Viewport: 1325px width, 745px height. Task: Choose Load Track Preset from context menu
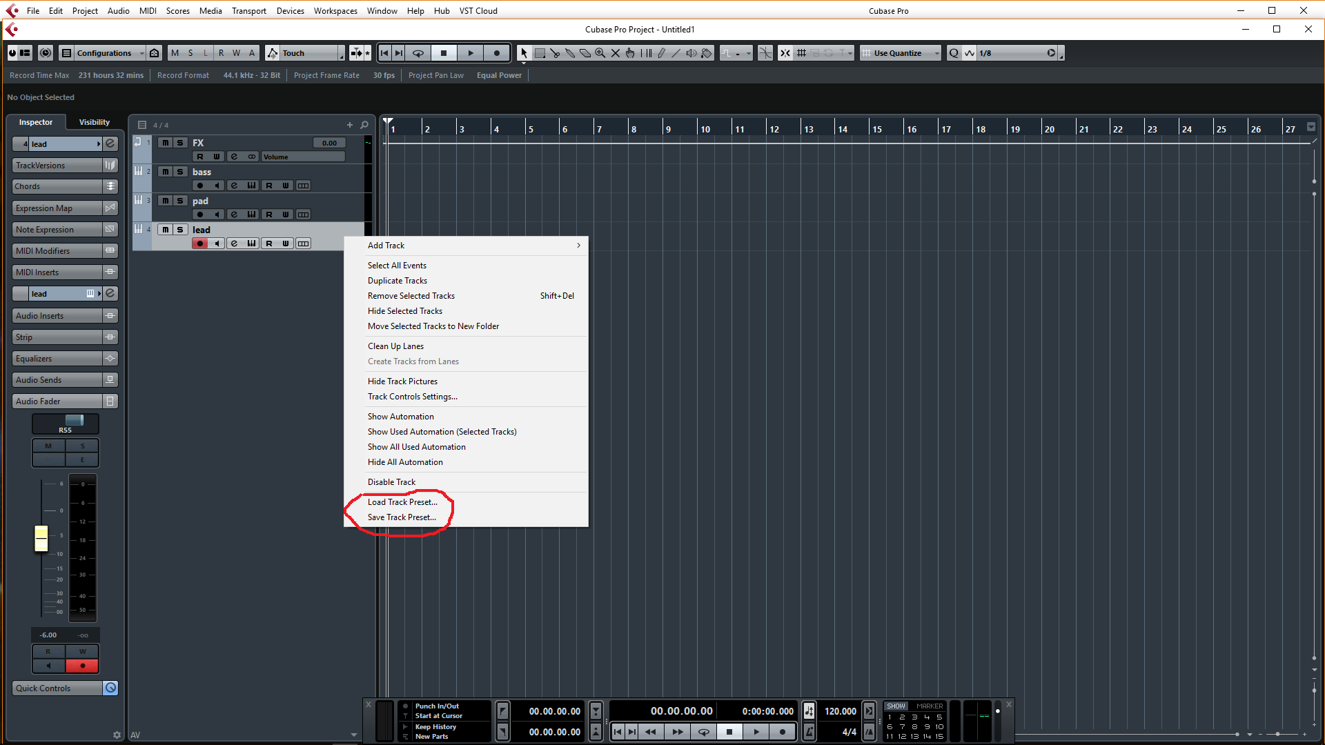[x=402, y=502]
